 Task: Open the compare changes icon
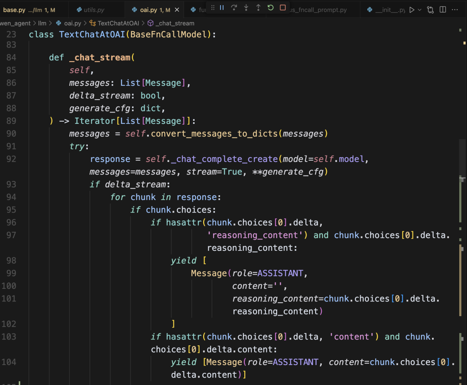[x=430, y=10]
